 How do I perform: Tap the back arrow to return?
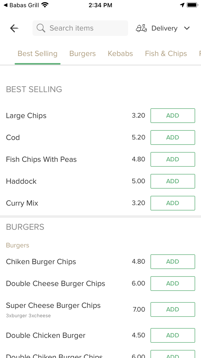coord(14,28)
